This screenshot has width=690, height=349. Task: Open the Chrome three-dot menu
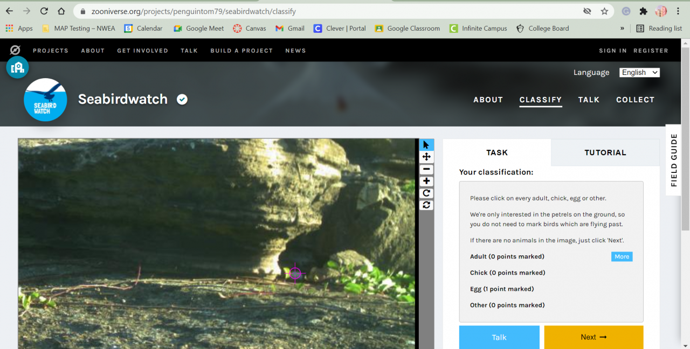[678, 11]
